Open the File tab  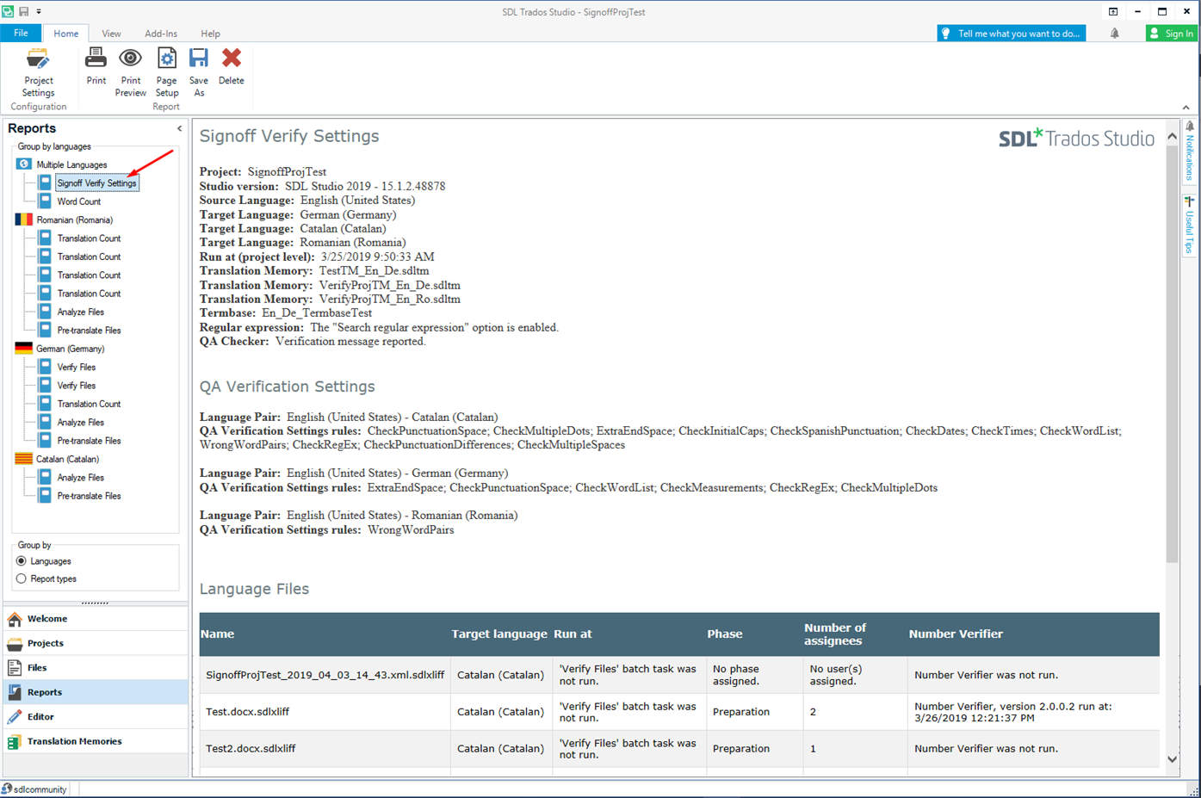tap(21, 33)
